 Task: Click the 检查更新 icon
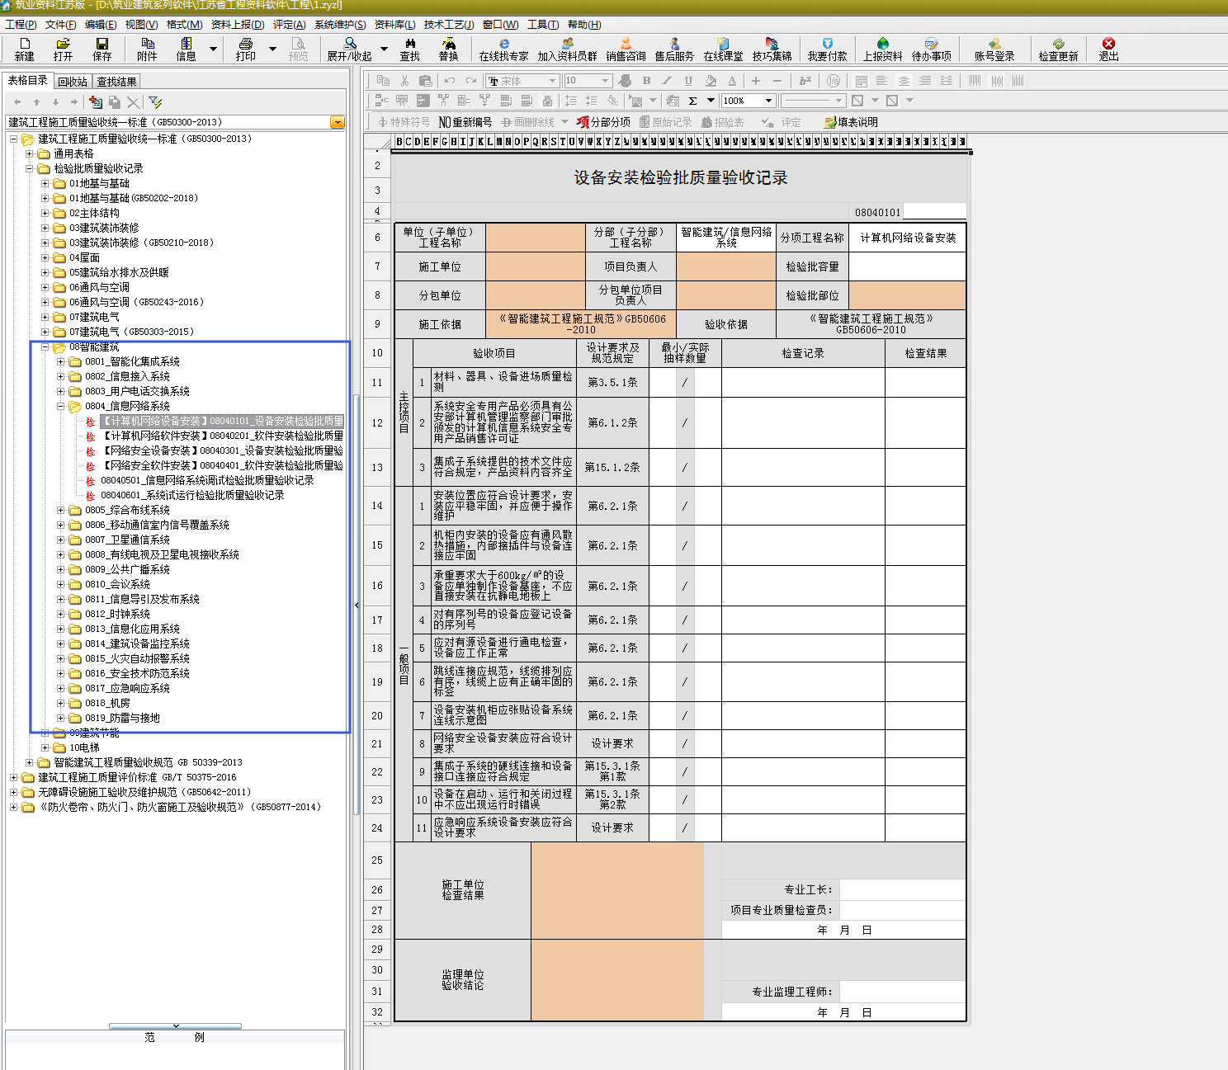point(1059,49)
